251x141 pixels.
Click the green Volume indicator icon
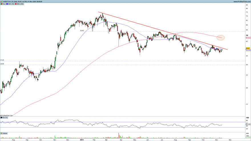point(1,133)
